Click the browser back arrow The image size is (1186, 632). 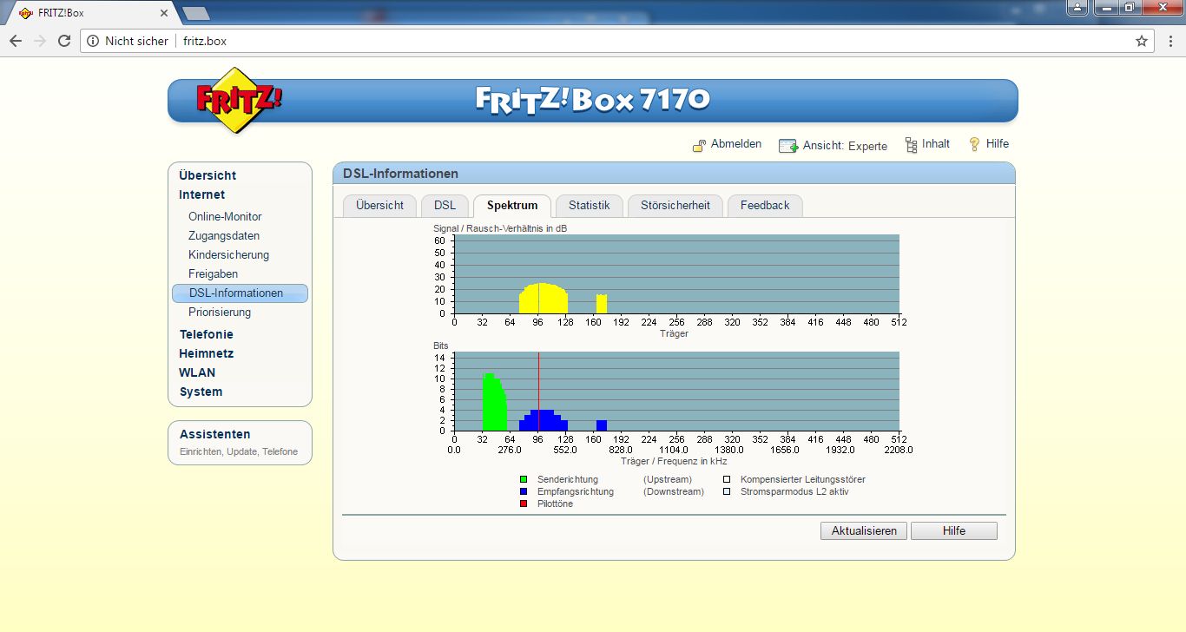(16, 41)
